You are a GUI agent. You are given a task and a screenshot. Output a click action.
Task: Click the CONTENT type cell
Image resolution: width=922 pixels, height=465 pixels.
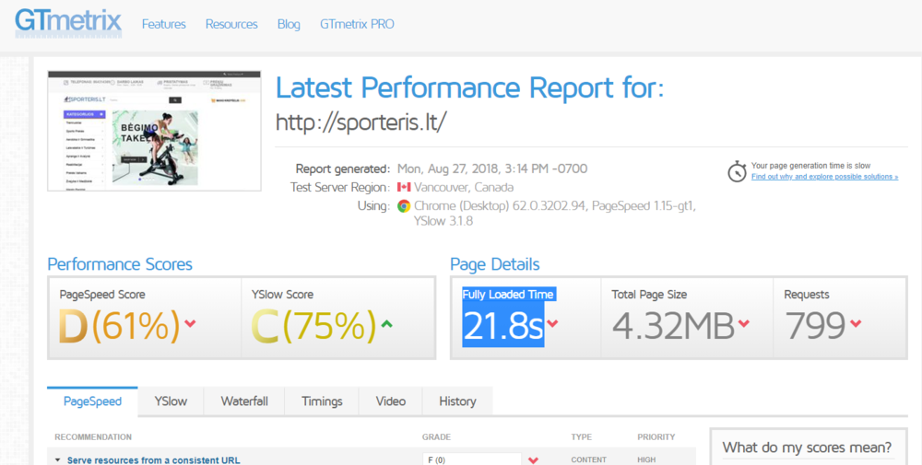tap(588, 460)
